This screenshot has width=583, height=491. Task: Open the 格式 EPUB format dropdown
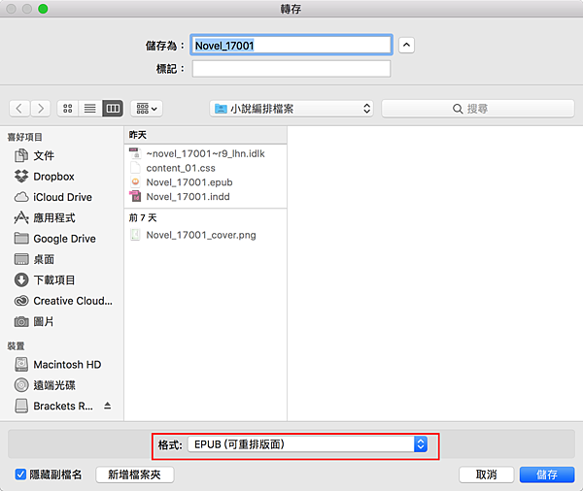pyautogui.click(x=307, y=444)
